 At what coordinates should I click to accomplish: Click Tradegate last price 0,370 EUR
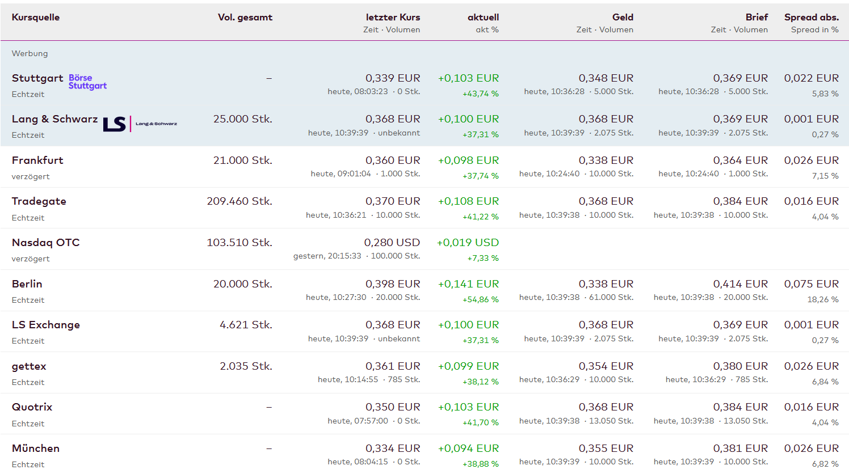pos(393,201)
